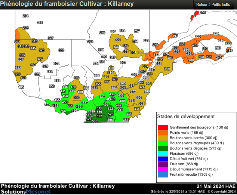Select the station value 405

pos(21,87)
